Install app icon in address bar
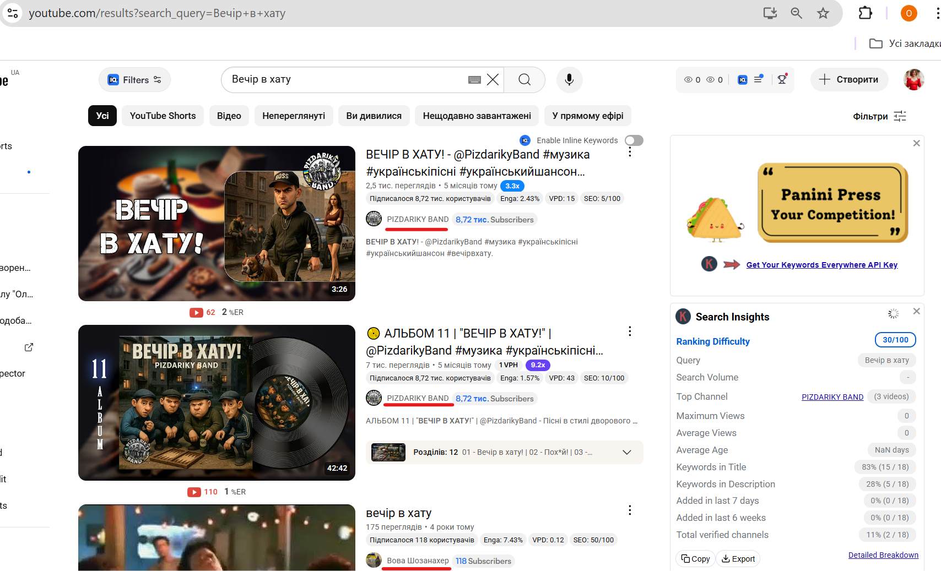Screen dimensions: 941x571 coord(770,13)
